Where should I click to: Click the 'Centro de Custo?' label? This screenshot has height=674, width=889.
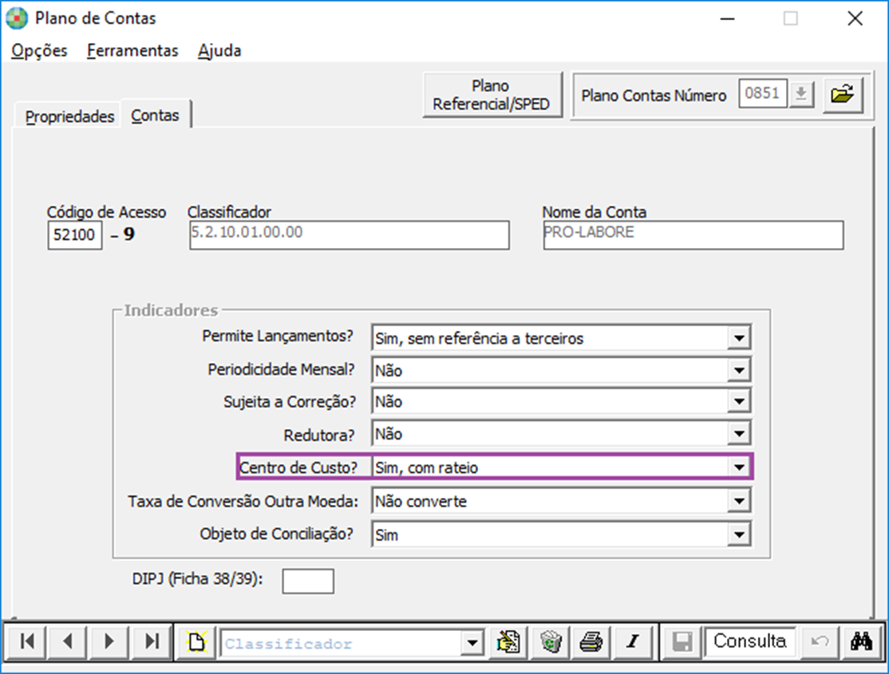click(x=298, y=467)
